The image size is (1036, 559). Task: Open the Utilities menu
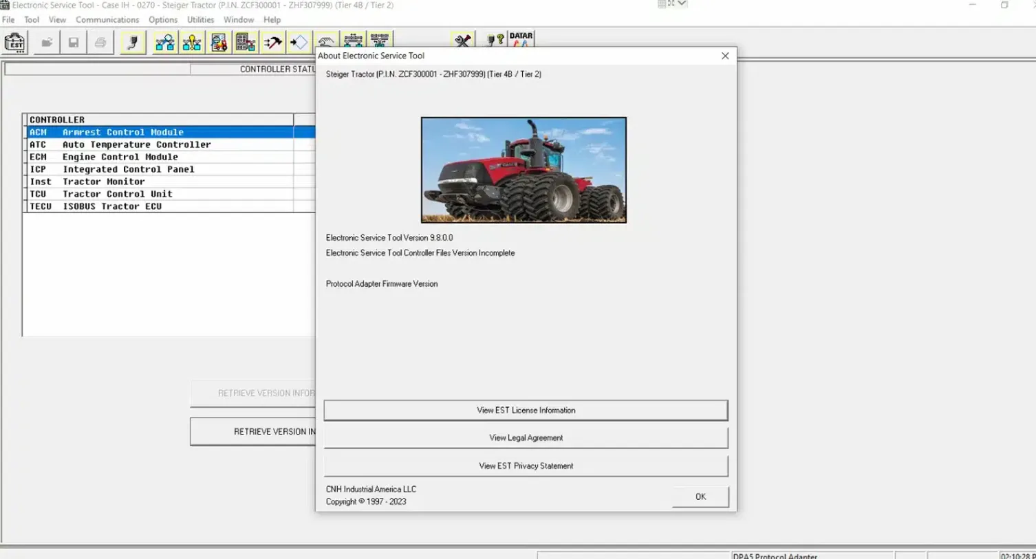(200, 20)
